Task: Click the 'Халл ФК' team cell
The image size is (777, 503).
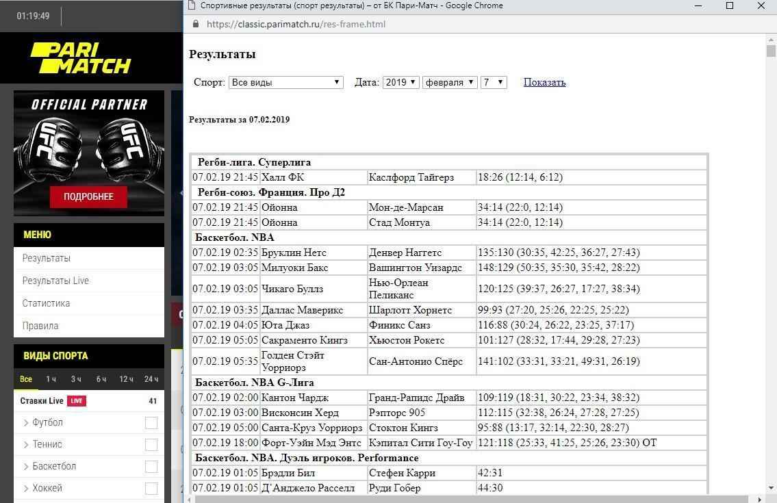Action: point(313,177)
